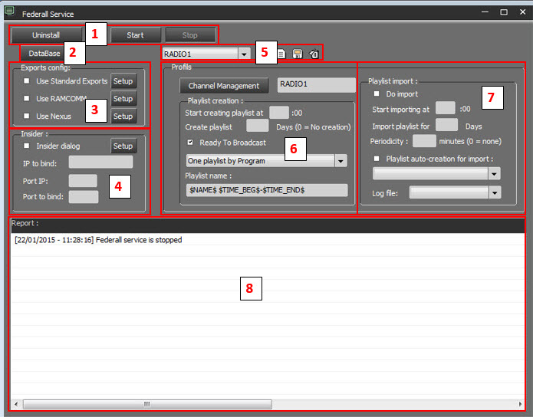Open the DataBase settings button
Screen dimensions: 533x417
[44, 54]
